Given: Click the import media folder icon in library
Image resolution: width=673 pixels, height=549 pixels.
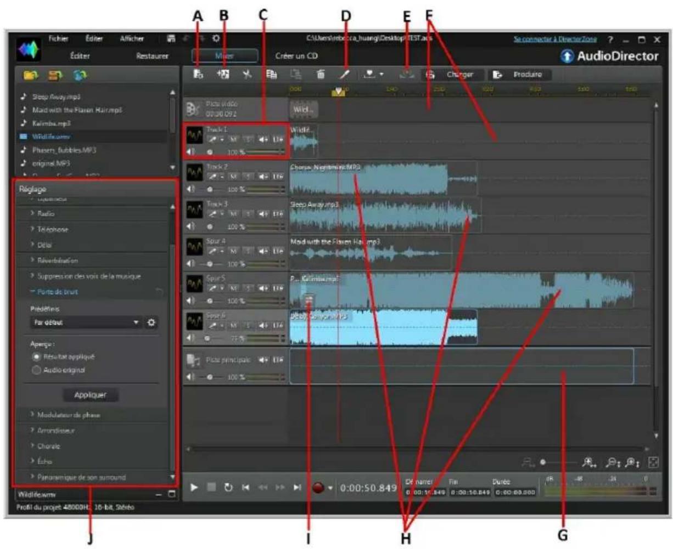Looking at the screenshot, I should (x=31, y=75).
